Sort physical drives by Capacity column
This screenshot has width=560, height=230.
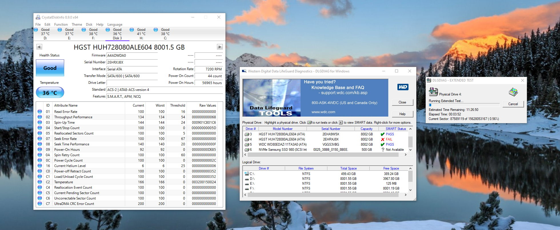coord(366,129)
